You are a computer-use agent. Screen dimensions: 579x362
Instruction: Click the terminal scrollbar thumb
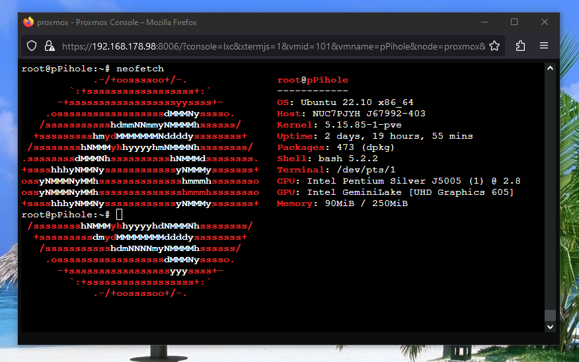click(550, 316)
